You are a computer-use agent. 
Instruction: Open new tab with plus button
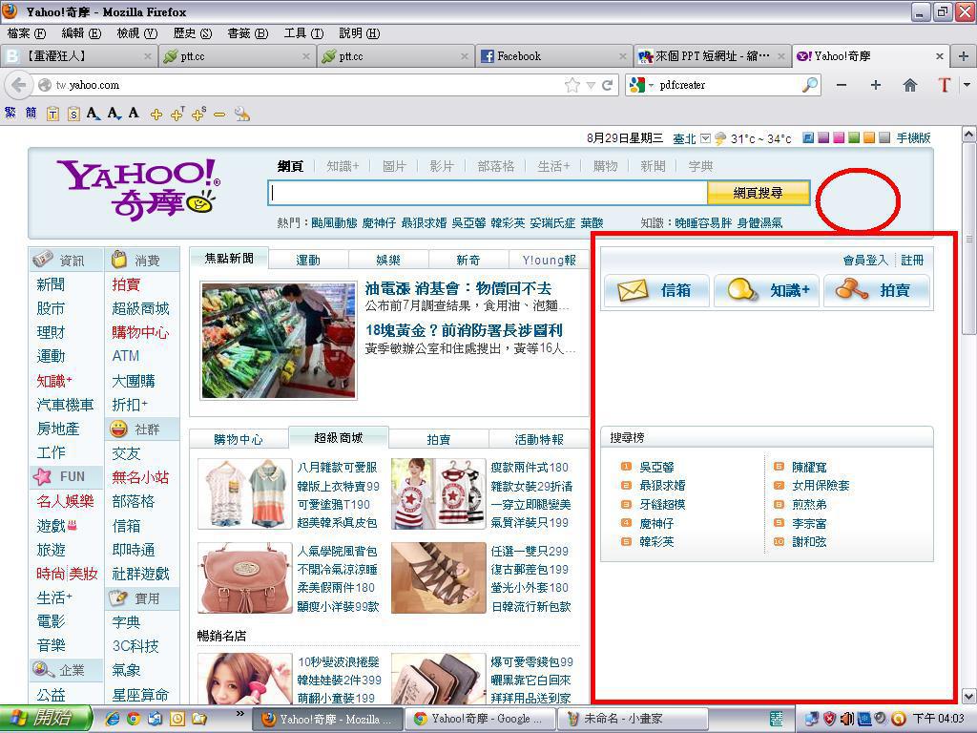(964, 56)
